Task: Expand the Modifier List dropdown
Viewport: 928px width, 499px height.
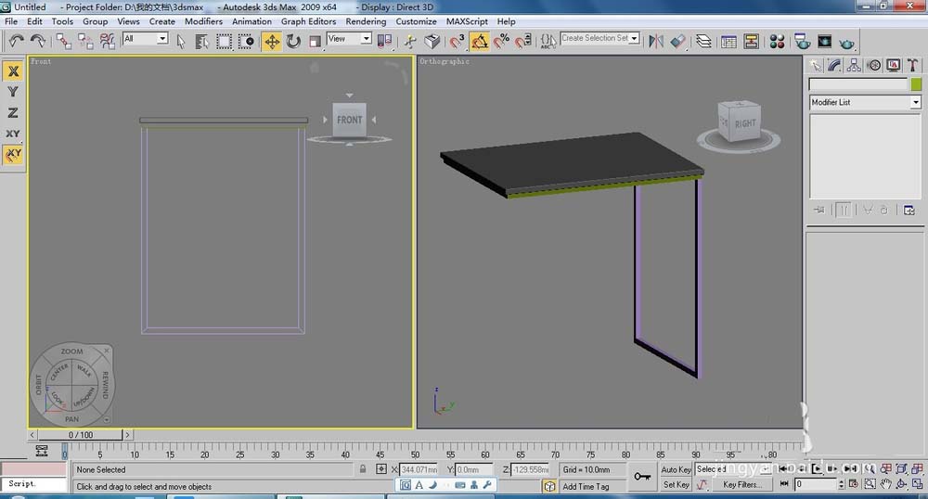Action: 915,102
